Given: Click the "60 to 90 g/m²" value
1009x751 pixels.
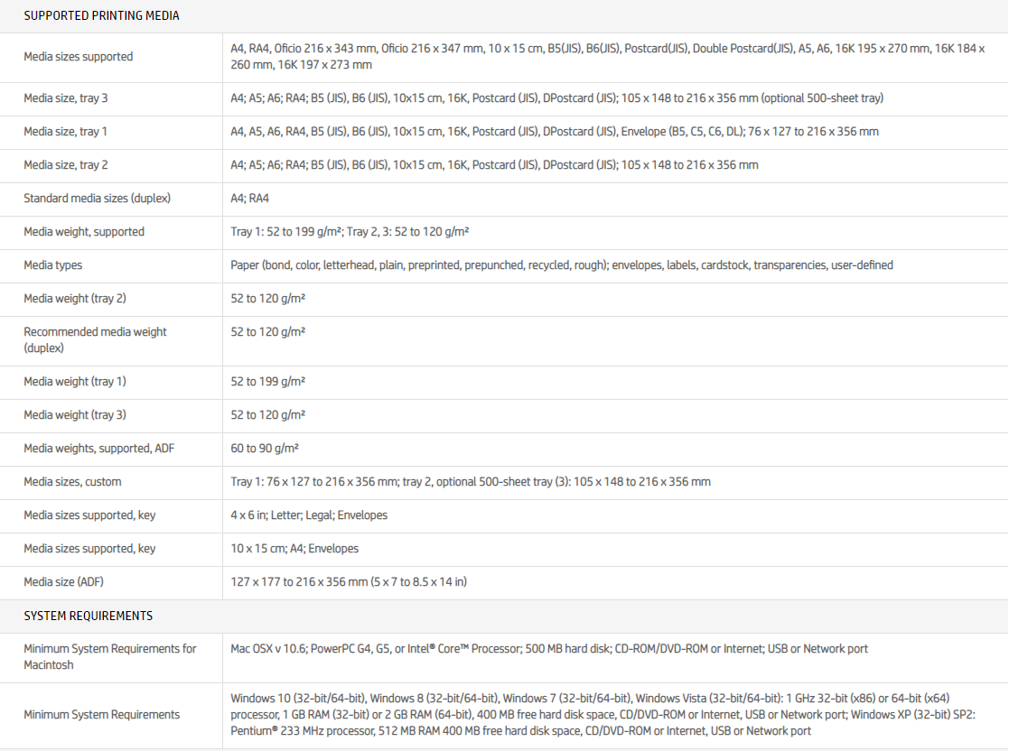Looking at the screenshot, I should (265, 449).
